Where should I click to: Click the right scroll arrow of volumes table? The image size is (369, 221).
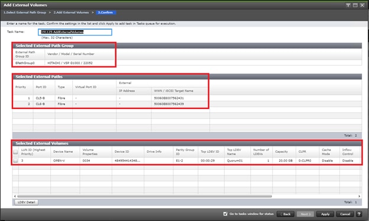tap(359, 196)
